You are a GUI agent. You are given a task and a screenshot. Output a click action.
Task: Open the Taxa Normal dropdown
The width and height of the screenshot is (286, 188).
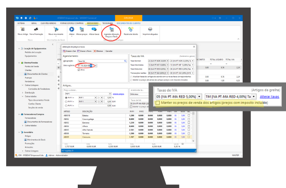(x=166, y=61)
